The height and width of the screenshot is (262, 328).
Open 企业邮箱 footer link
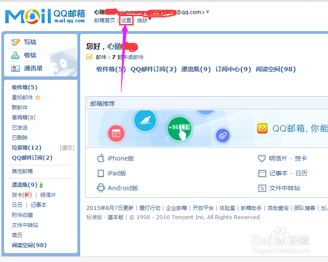[176, 208]
